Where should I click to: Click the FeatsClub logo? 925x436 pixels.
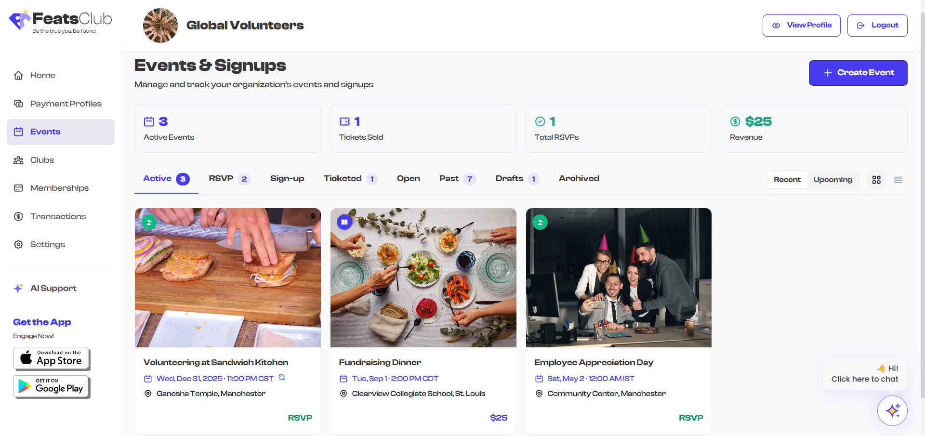pos(60,21)
